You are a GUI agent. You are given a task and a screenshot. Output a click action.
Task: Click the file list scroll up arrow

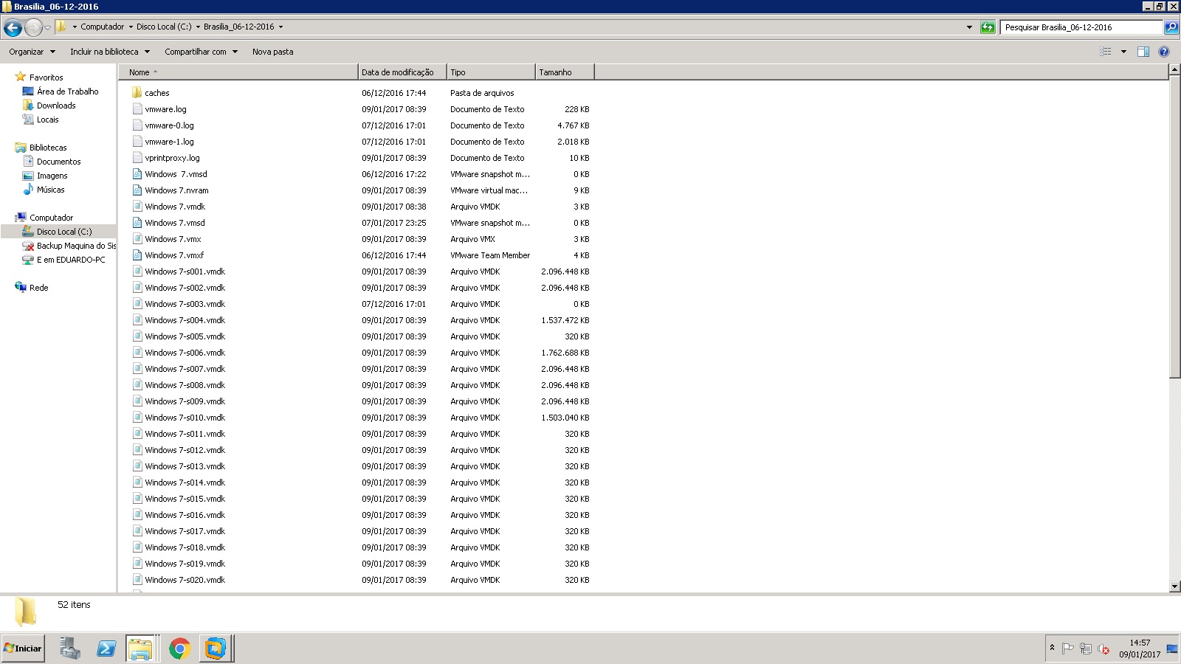click(x=1174, y=70)
